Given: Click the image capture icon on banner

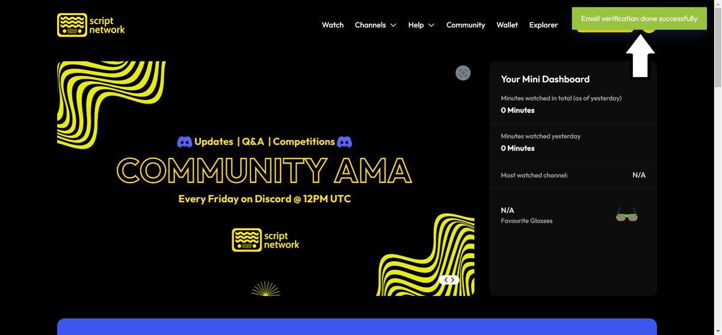Looking at the screenshot, I should 463,73.
